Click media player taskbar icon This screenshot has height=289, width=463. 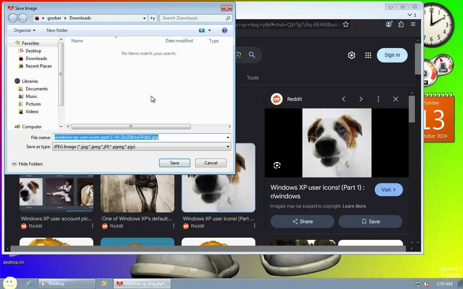coord(104,284)
